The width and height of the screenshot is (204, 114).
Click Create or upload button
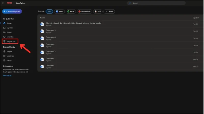12,11
